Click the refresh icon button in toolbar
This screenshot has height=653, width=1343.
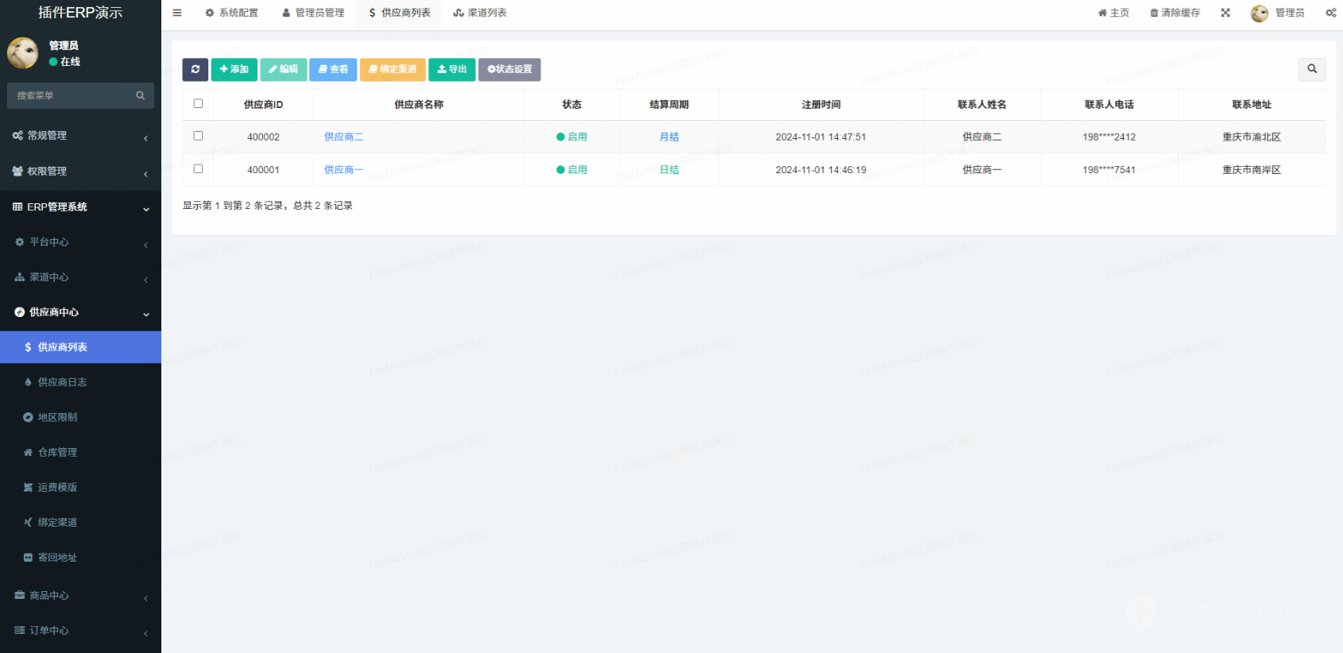pyautogui.click(x=195, y=69)
